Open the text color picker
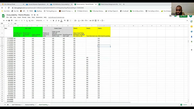The width and height of the screenshot is (194, 109). tap(61, 21)
